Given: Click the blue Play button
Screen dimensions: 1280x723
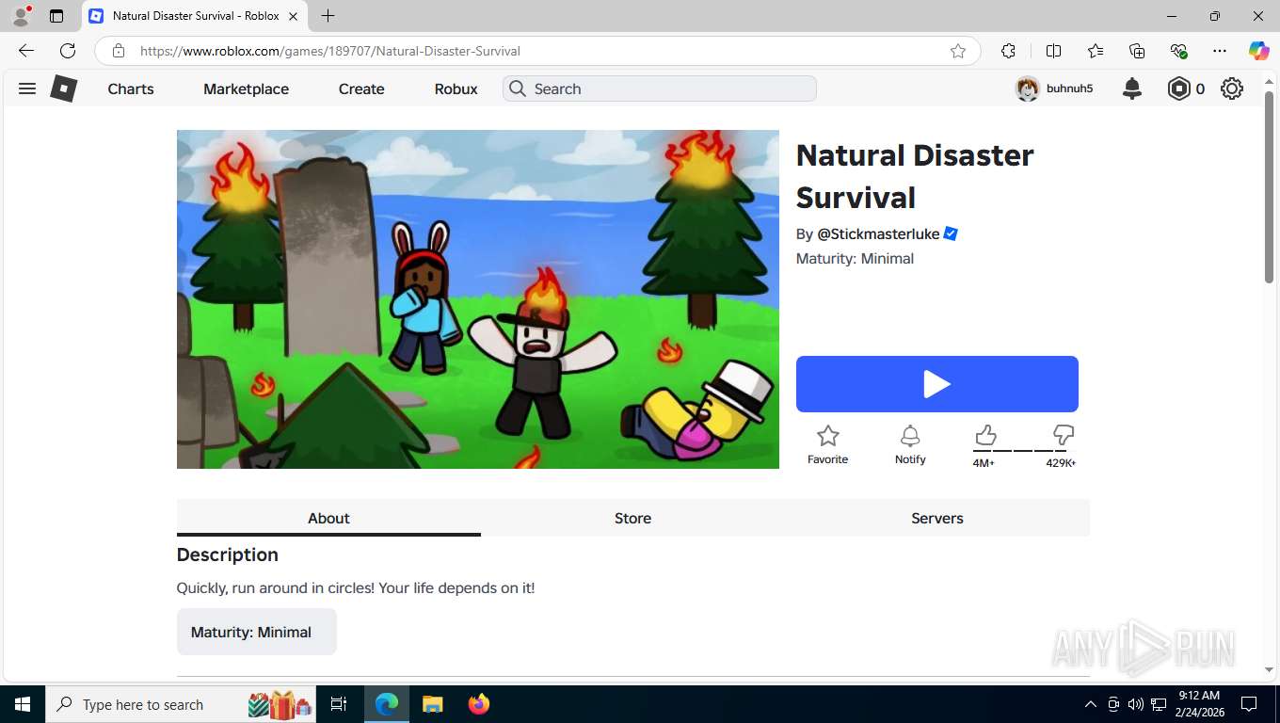Looking at the screenshot, I should point(937,384).
